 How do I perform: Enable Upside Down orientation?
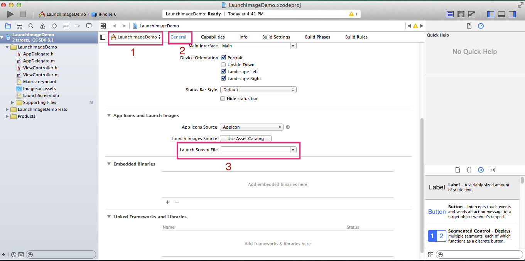click(223, 65)
